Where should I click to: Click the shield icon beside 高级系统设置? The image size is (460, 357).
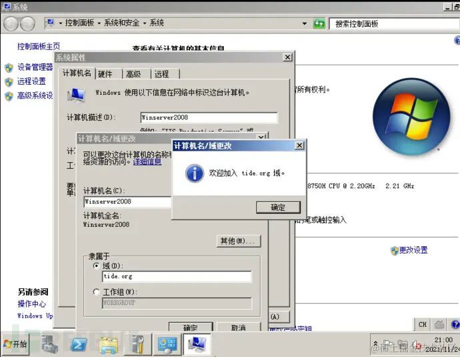click(x=9, y=96)
